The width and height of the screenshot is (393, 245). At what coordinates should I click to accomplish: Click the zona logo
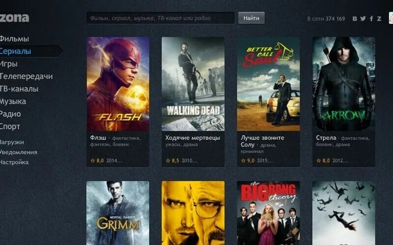point(14,18)
